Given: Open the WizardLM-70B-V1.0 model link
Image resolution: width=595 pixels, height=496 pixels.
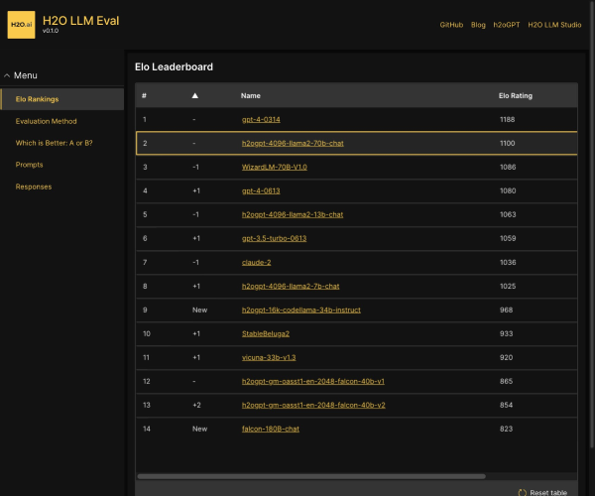Looking at the screenshot, I should tap(274, 168).
